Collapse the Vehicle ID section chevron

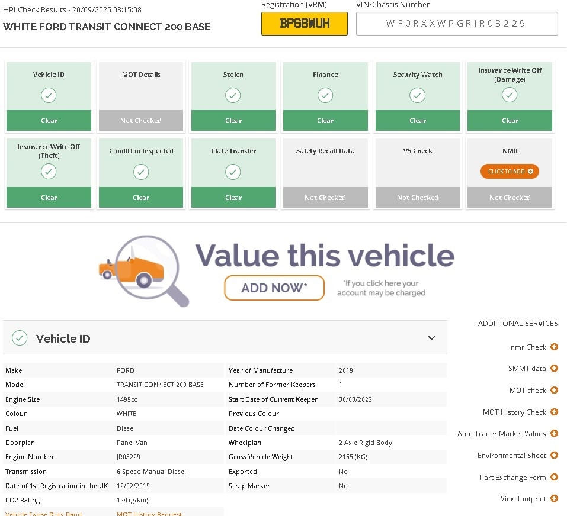pos(431,338)
